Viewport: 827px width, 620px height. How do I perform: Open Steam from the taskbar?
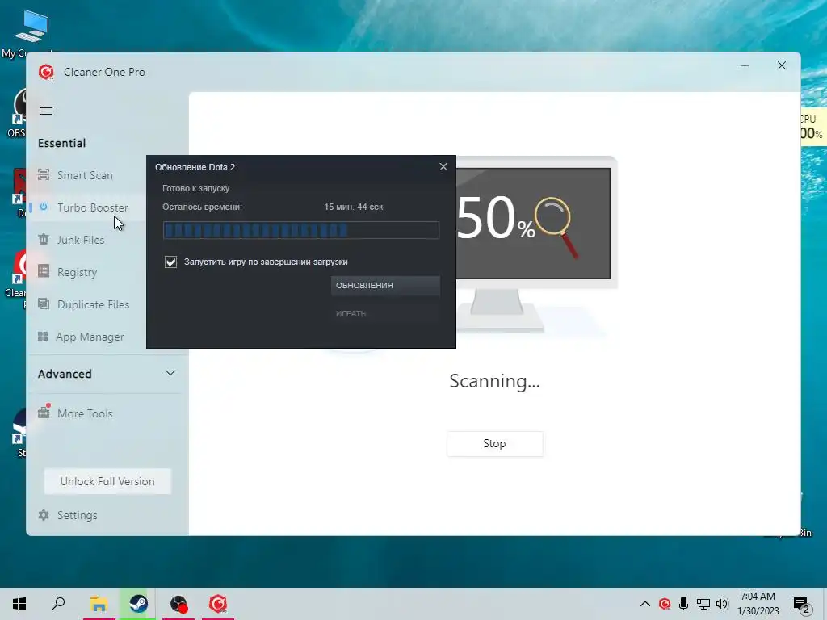click(x=138, y=604)
